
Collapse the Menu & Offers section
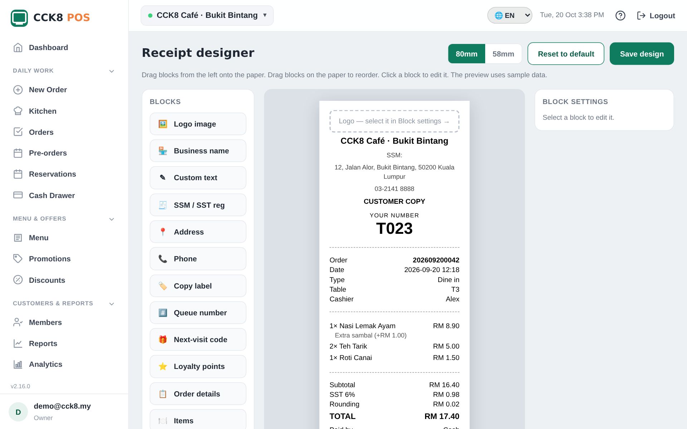coord(112,219)
